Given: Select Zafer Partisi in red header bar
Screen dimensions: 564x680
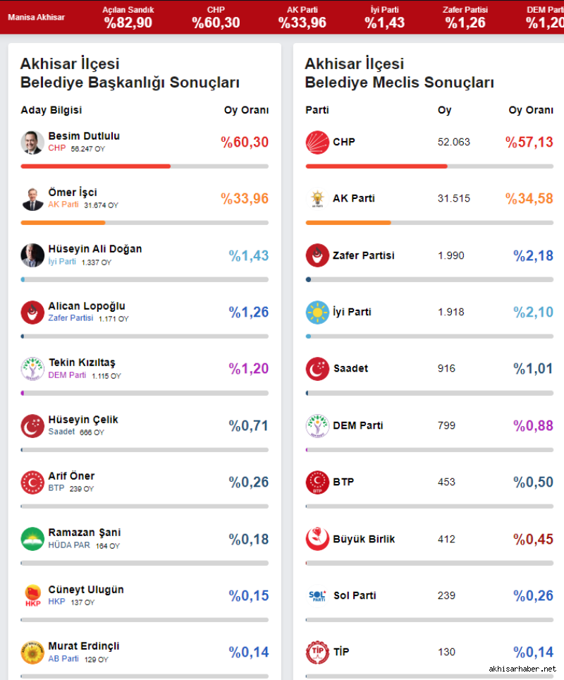Looking at the screenshot, I should click(465, 10).
